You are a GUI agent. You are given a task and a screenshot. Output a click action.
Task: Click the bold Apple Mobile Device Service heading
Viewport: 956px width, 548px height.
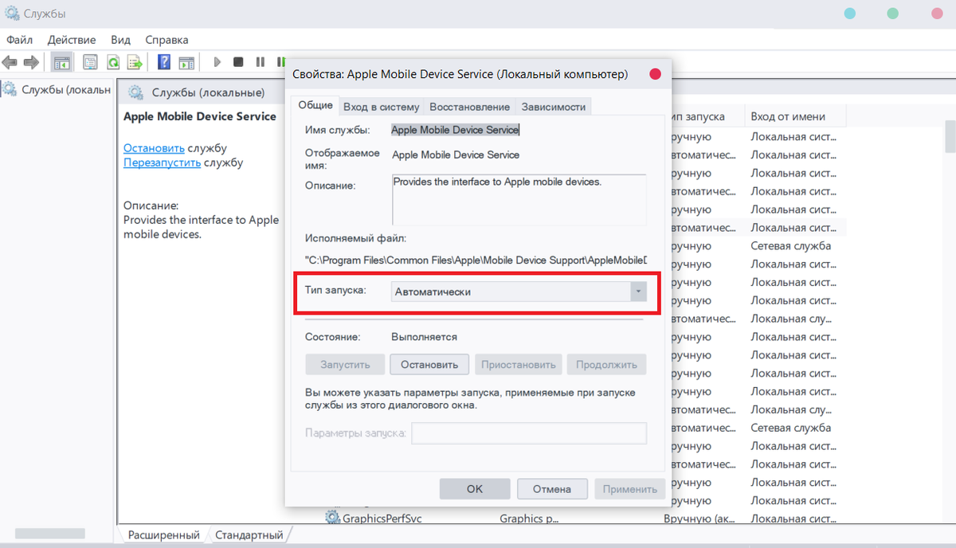[x=200, y=116]
